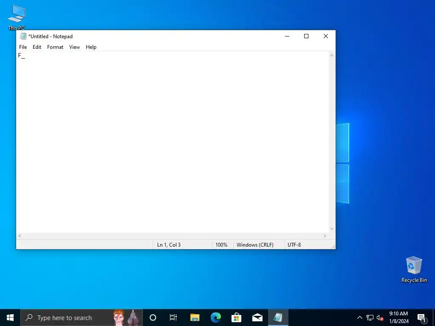
Task: Select the This PC desktop icon
Action: (x=17, y=17)
